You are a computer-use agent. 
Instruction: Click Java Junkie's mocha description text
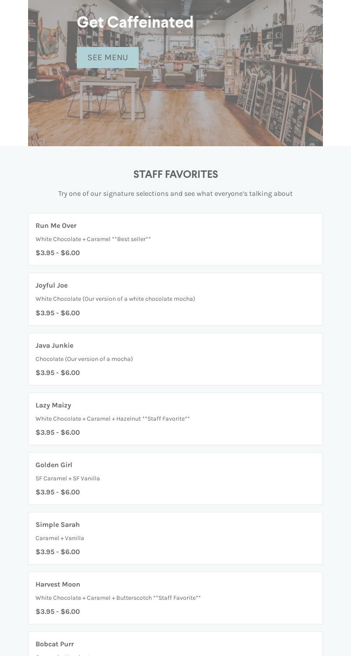pyautogui.click(x=84, y=359)
